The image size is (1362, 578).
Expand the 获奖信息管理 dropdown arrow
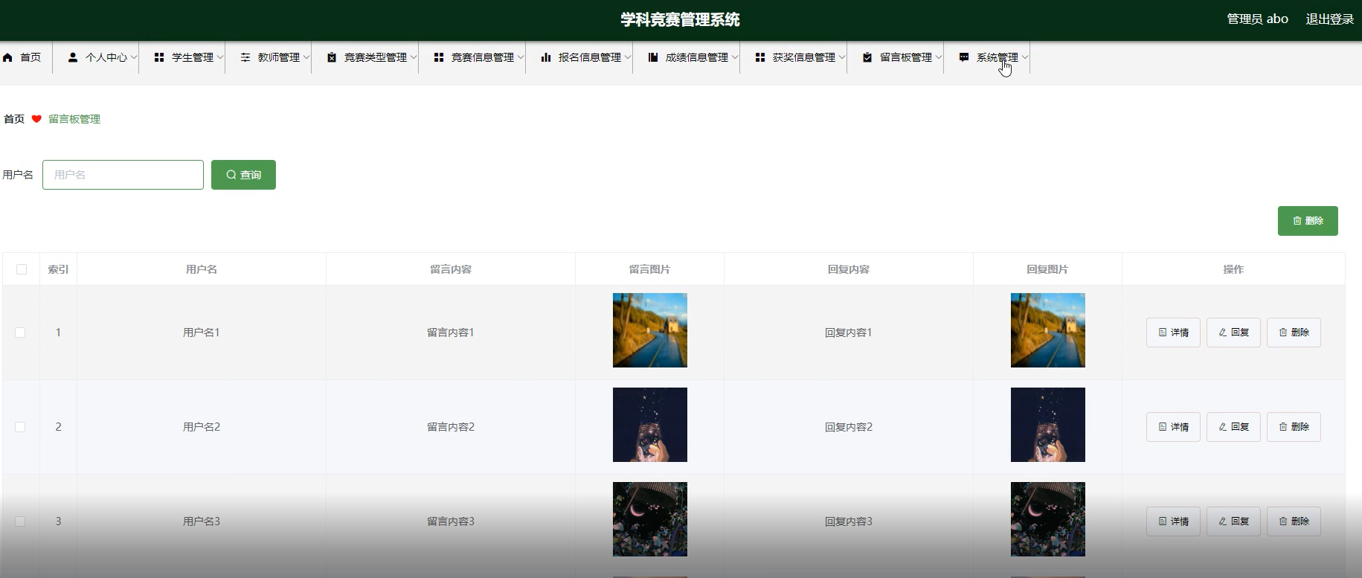(x=842, y=57)
